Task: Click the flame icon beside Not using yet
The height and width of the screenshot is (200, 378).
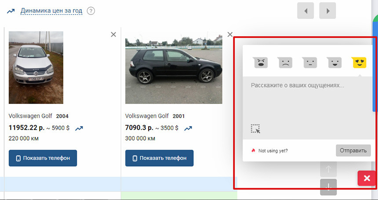Action: (x=253, y=151)
